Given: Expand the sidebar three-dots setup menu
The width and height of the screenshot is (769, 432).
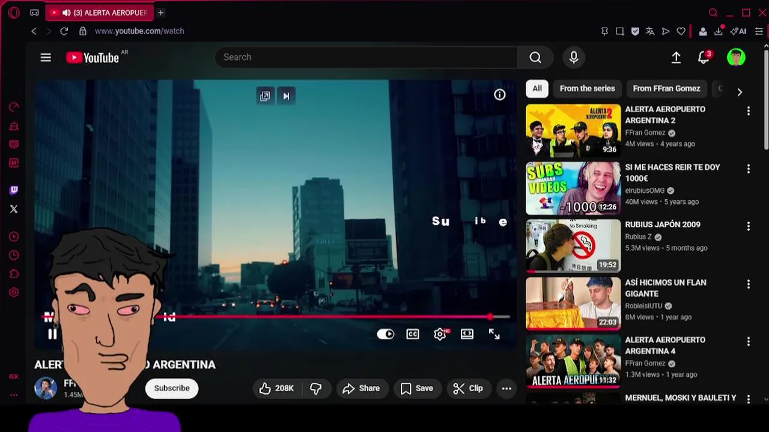Looking at the screenshot, I should coord(14,395).
